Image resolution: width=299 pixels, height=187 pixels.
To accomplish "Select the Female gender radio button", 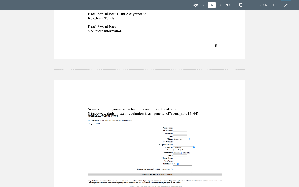I will click(174, 150).
